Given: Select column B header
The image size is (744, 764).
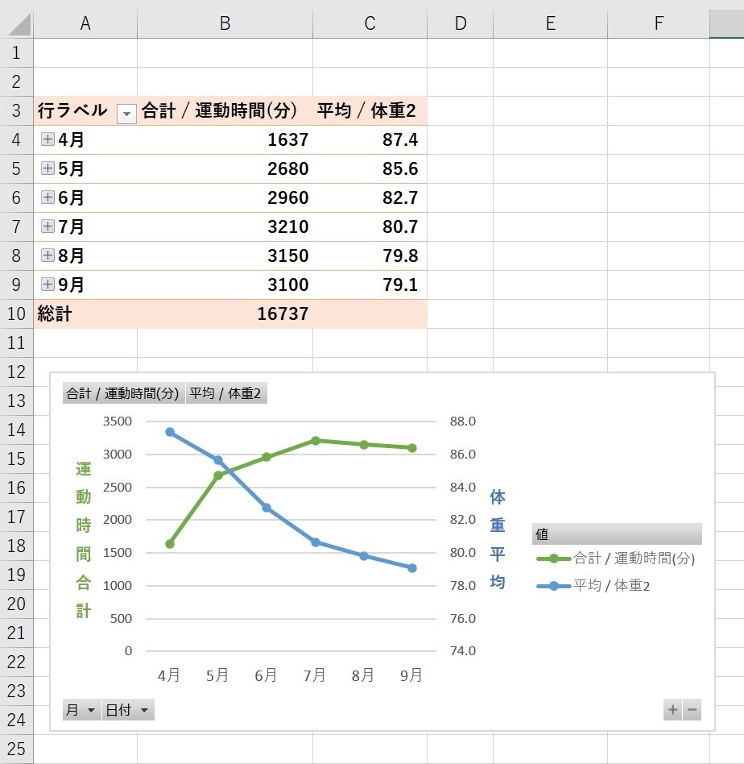Looking at the screenshot, I should click(225, 23).
